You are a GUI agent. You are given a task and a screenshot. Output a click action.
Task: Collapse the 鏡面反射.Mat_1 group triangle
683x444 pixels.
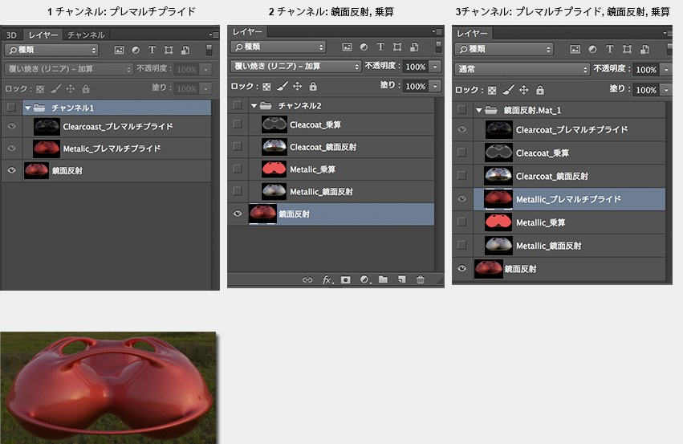pyautogui.click(x=479, y=109)
